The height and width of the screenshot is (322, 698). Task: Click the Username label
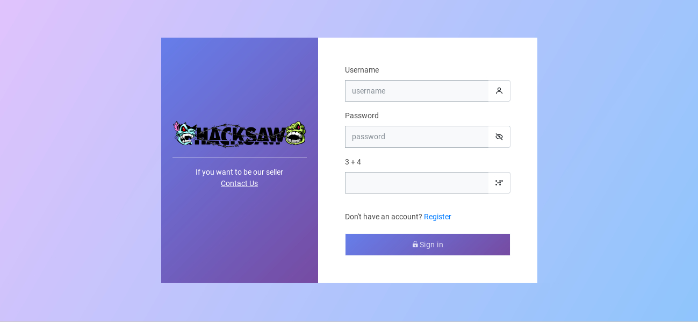(362, 70)
